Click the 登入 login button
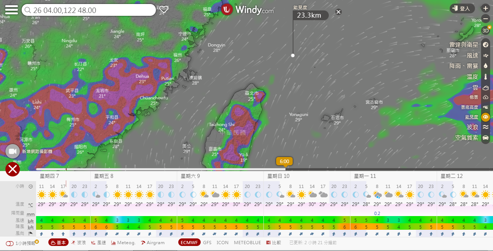The height and width of the screenshot is (251, 493). [462, 9]
